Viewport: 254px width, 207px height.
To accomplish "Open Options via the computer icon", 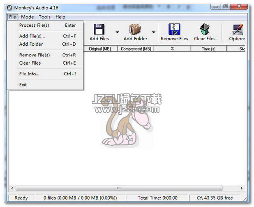I will [x=238, y=30].
